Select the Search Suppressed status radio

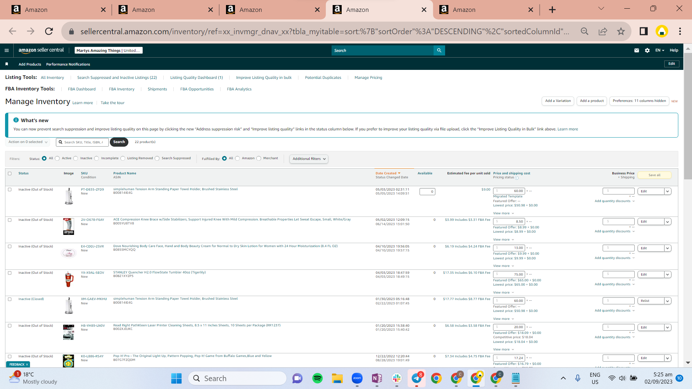coord(157,158)
